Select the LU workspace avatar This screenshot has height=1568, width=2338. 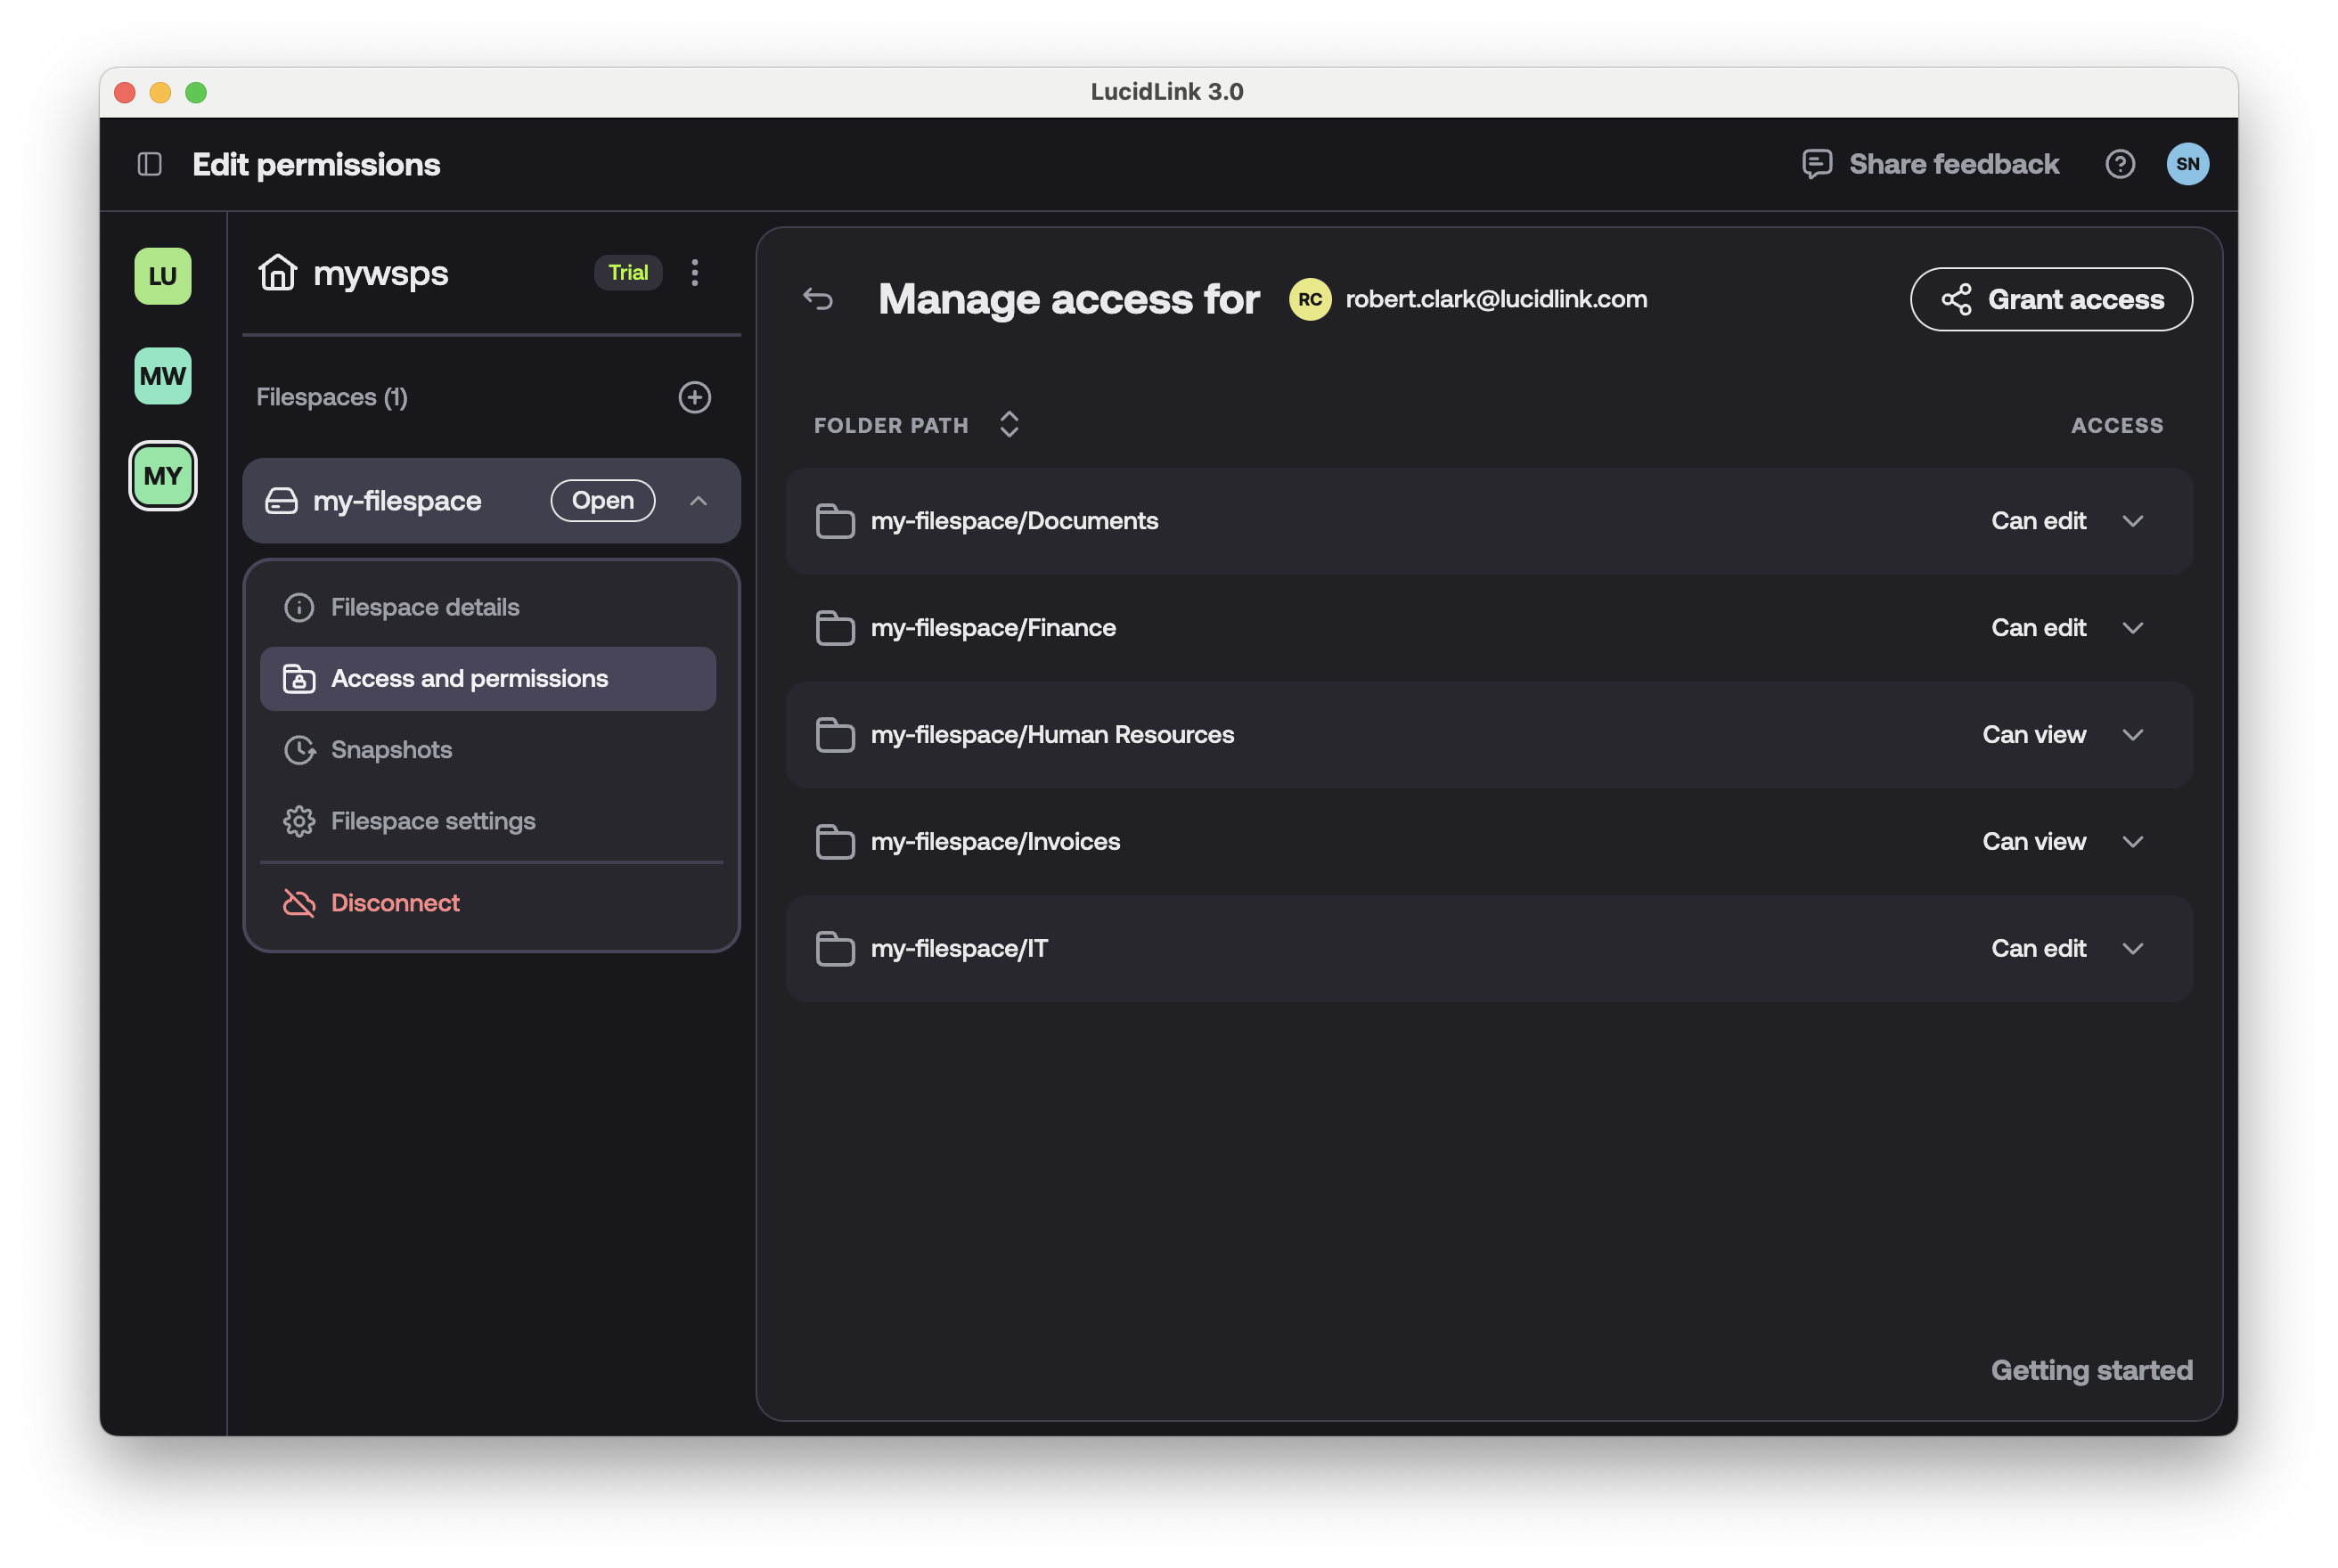click(163, 276)
